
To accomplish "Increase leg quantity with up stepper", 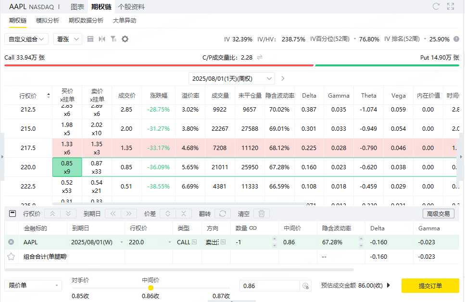I will click(x=274, y=239).
